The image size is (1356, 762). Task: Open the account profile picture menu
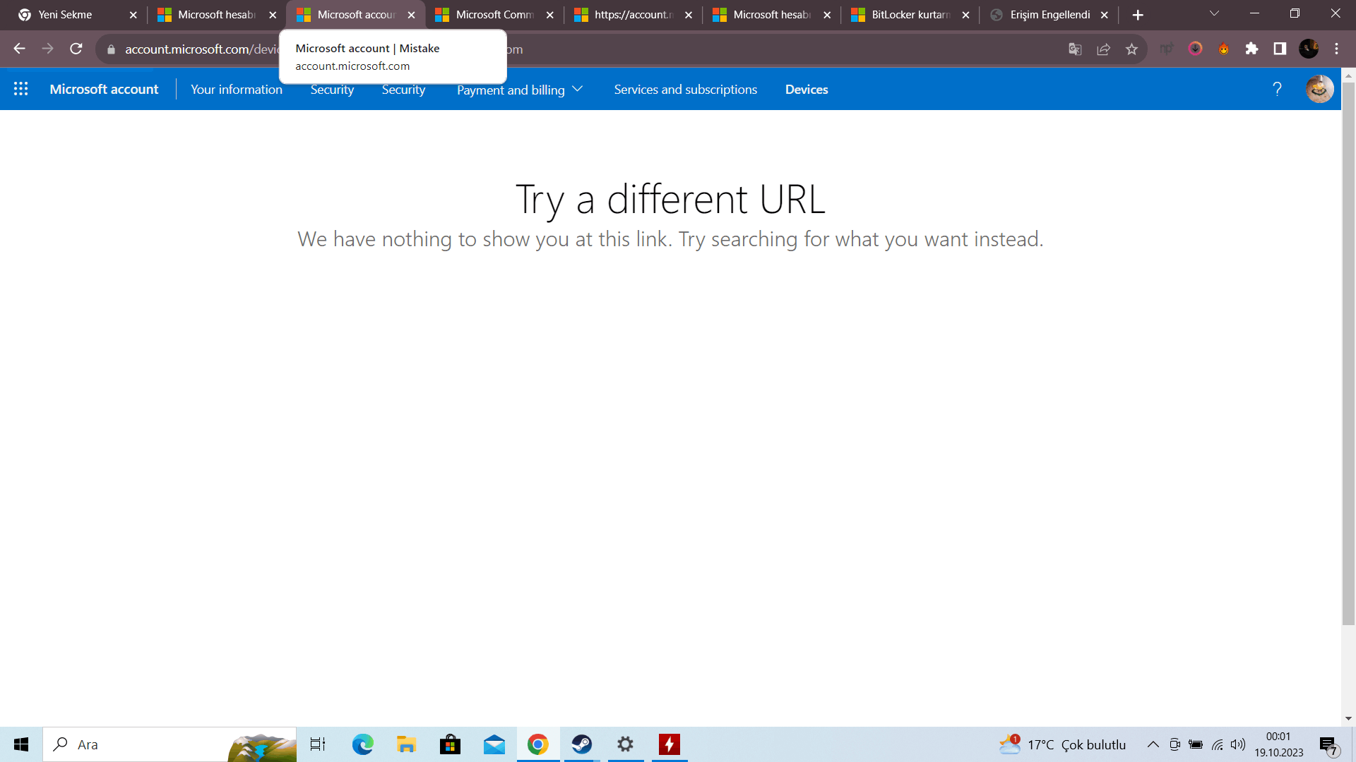click(x=1319, y=89)
